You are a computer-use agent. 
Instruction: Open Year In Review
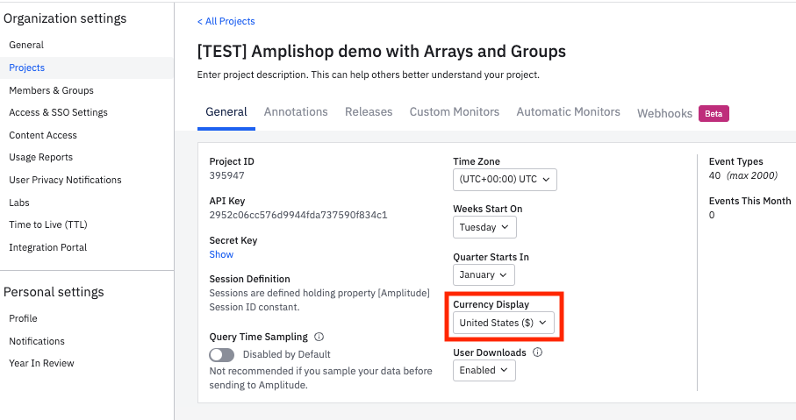(x=41, y=363)
